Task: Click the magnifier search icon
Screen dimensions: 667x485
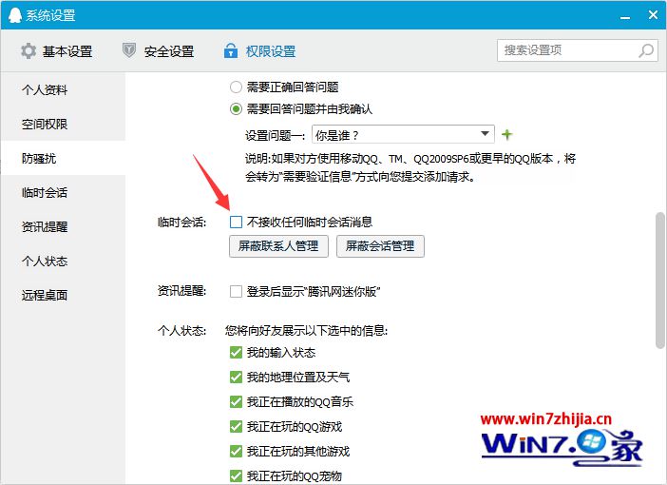Action: point(646,50)
